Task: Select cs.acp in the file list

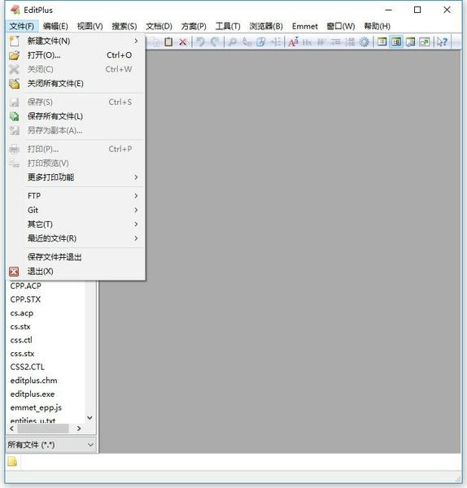Action: 22,313
